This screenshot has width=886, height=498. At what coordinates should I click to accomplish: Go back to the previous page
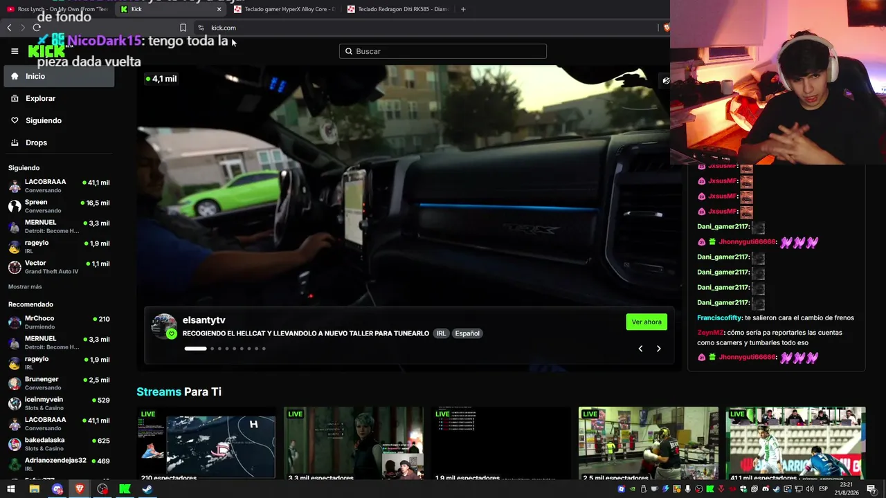click(9, 28)
